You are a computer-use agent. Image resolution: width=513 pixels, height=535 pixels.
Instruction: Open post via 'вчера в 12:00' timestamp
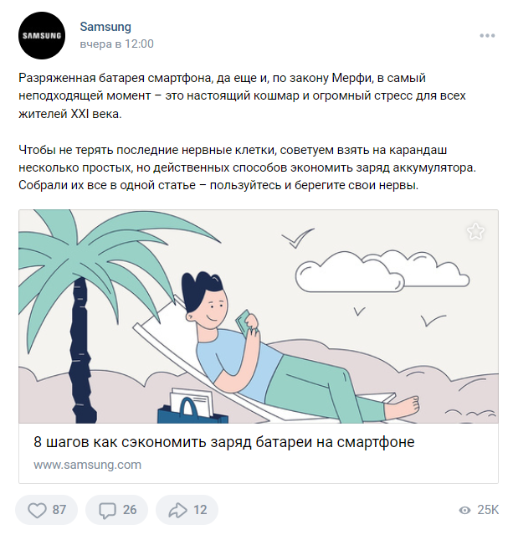pos(116,44)
